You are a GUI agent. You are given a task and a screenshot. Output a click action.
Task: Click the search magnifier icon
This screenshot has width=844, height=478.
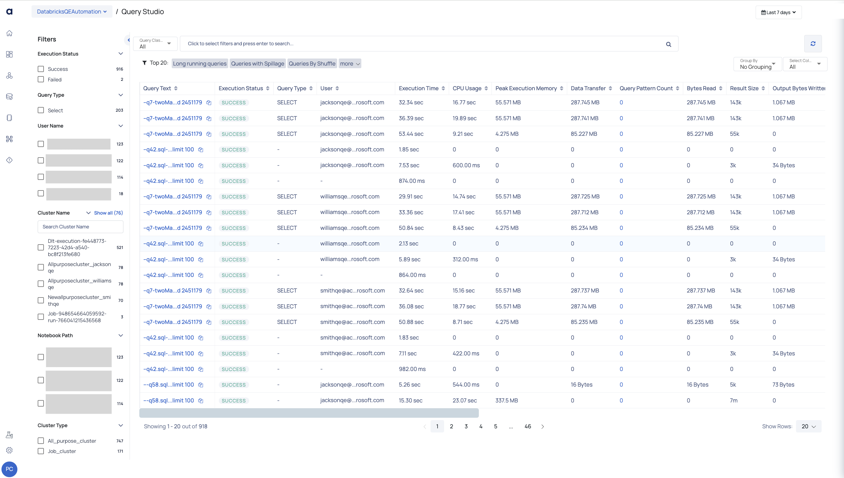(668, 44)
